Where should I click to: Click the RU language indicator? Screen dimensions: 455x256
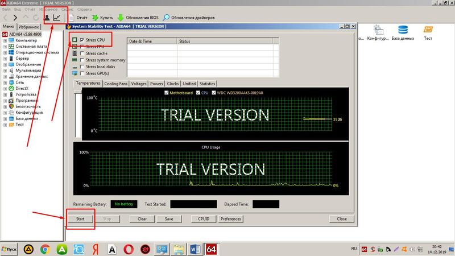(354, 249)
